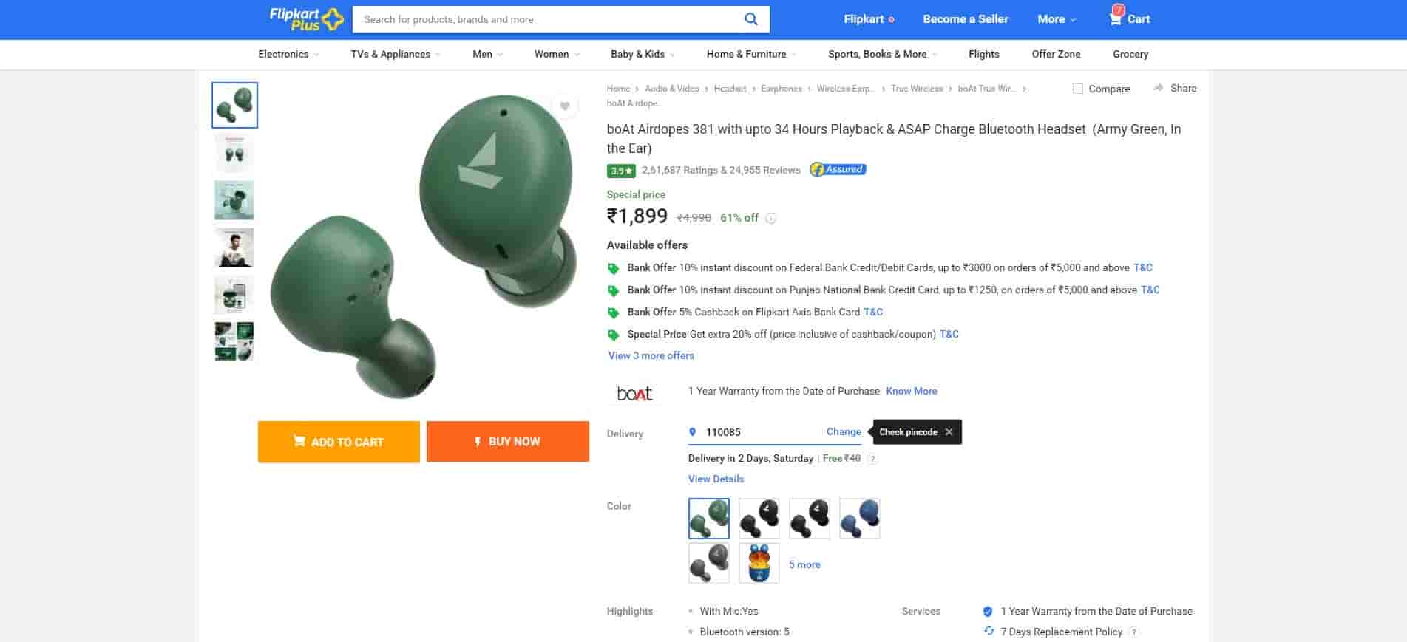
Task: Click the search products input field
Action: pos(547,19)
